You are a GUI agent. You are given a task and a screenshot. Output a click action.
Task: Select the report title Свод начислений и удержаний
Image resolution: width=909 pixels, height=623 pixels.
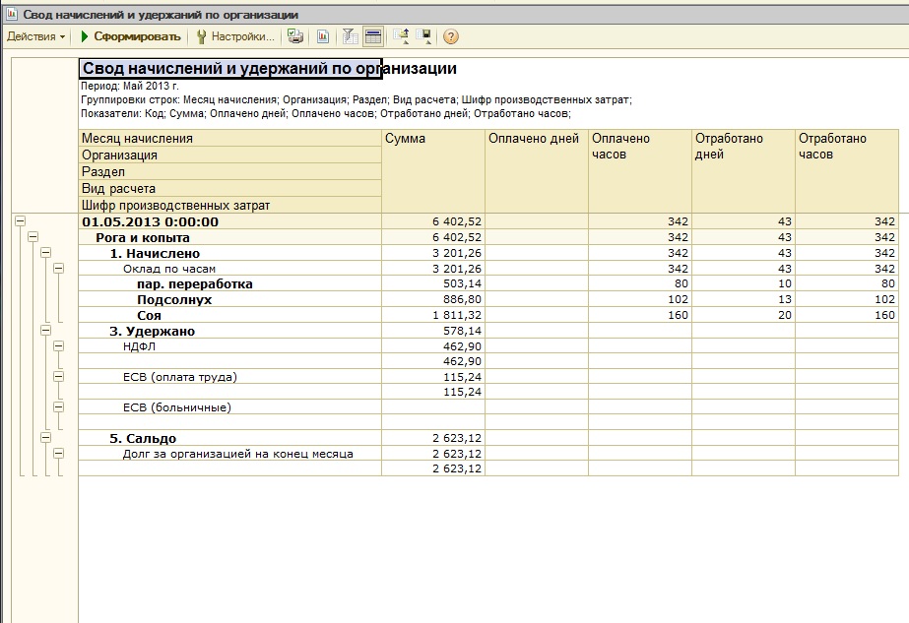pyautogui.click(x=230, y=68)
